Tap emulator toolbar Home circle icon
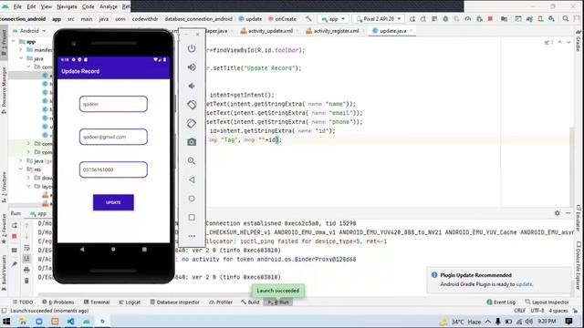Screen dimensions: 584x328 pos(192,199)
